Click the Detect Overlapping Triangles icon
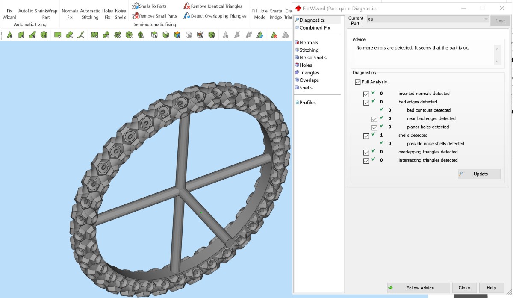Screen dimensions: 513x298 (187, 16)
